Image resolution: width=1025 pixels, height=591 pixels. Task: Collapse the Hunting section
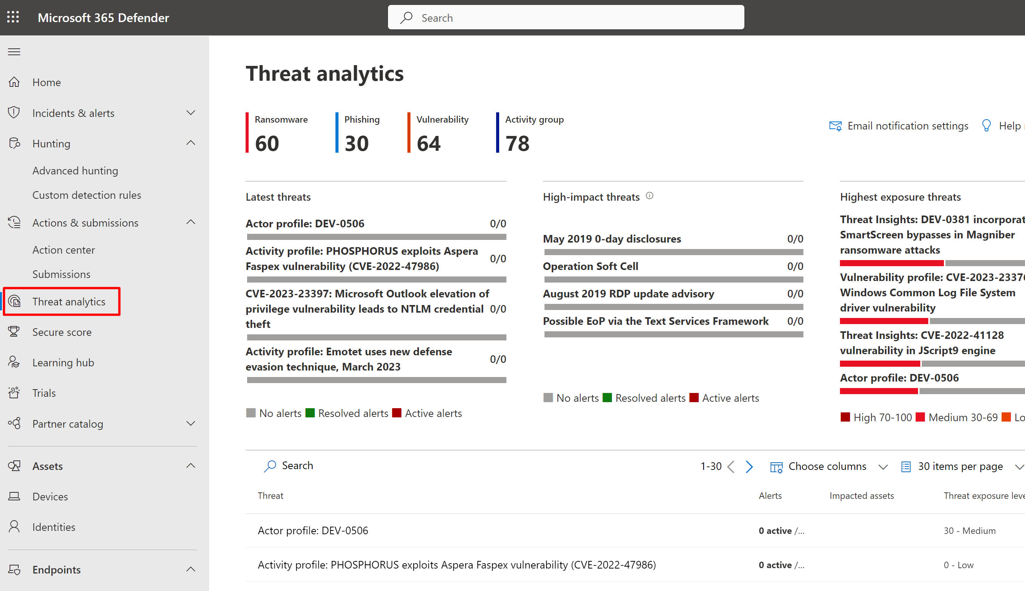pyautogui.click(x=191, y=143)
